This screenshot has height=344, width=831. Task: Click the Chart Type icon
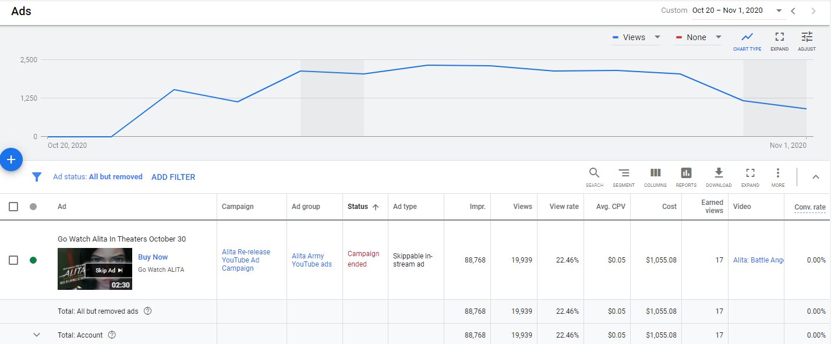747,37
